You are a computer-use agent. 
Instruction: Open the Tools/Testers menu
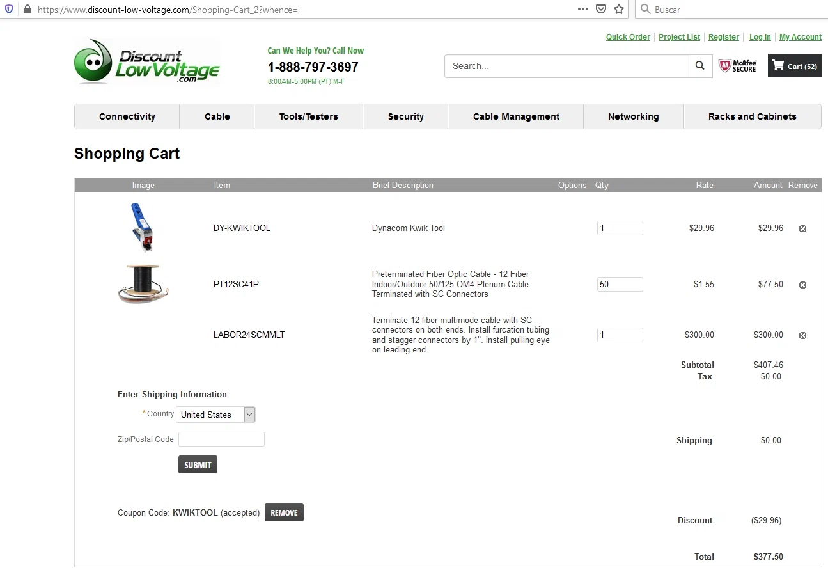[x=309, y=116]
